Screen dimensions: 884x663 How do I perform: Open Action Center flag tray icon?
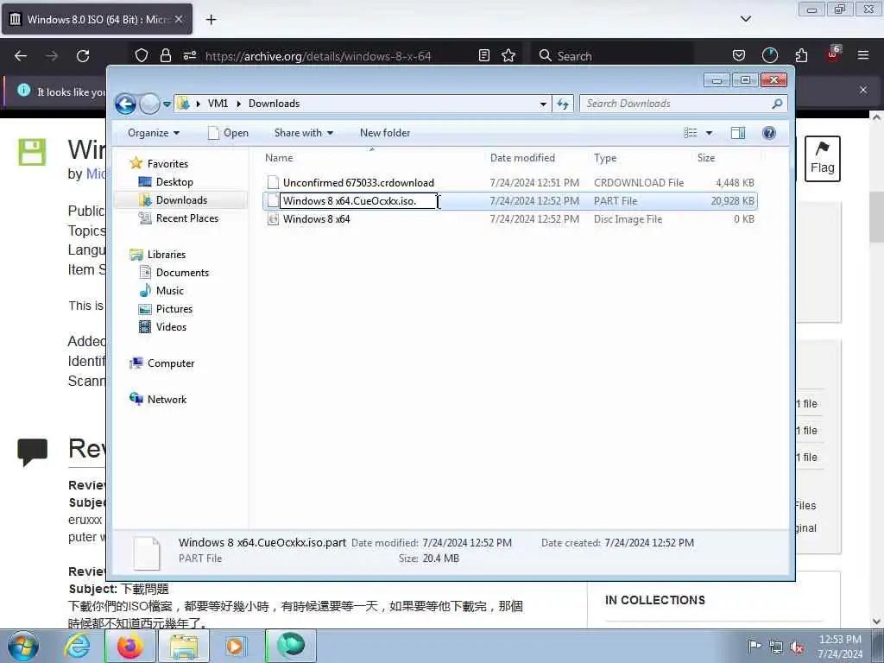754,646
